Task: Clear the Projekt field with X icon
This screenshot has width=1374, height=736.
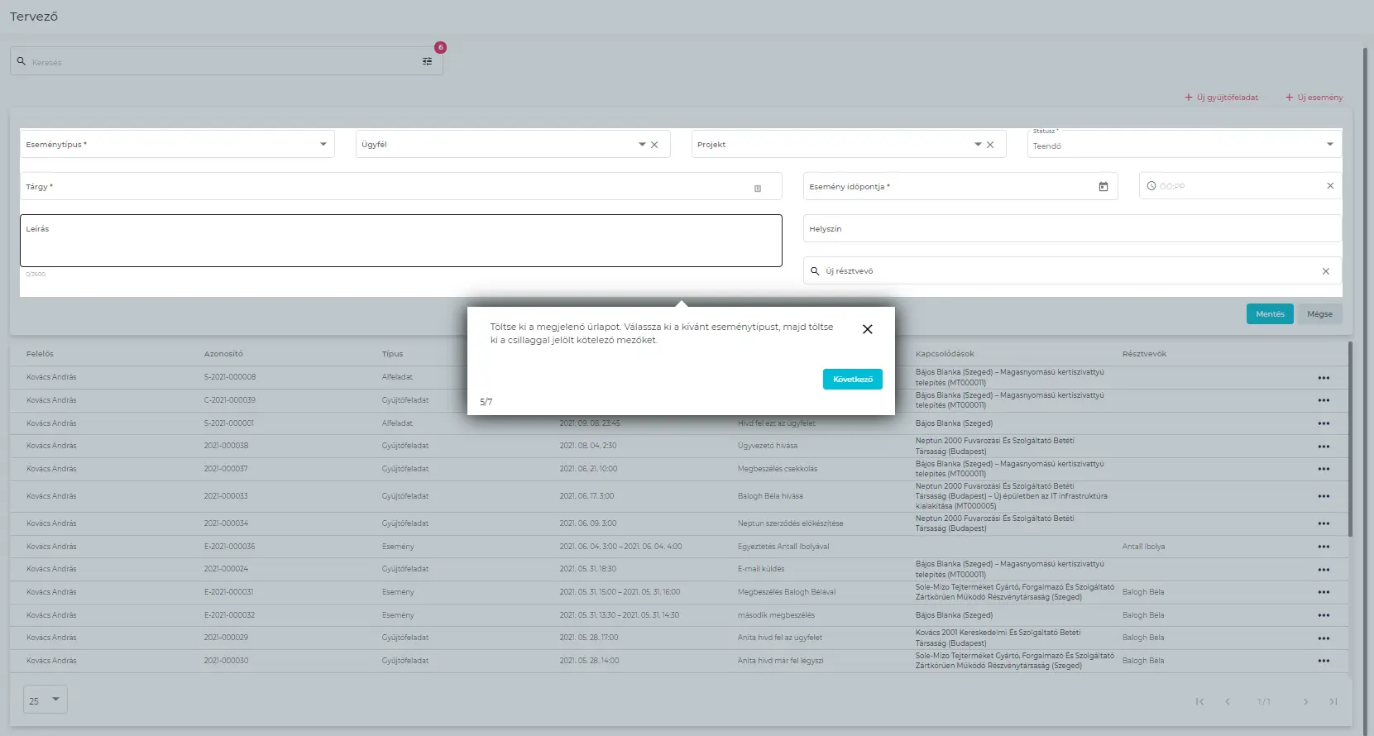Action: click(x=990, y=145)
